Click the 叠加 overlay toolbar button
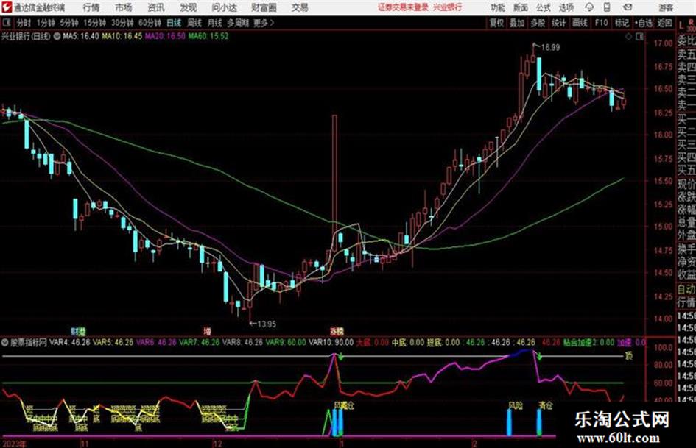Screen dimensions: 696x448 pyautogui.click(x=517, y=23)
